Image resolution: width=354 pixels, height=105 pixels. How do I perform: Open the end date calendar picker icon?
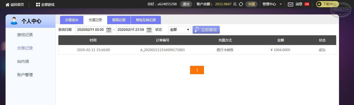149,30
